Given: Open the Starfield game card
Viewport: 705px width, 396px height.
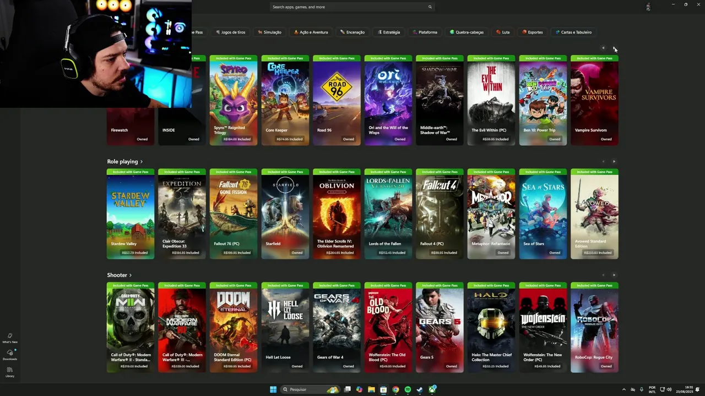Looking at the screenshot, I should pos(285,214).
